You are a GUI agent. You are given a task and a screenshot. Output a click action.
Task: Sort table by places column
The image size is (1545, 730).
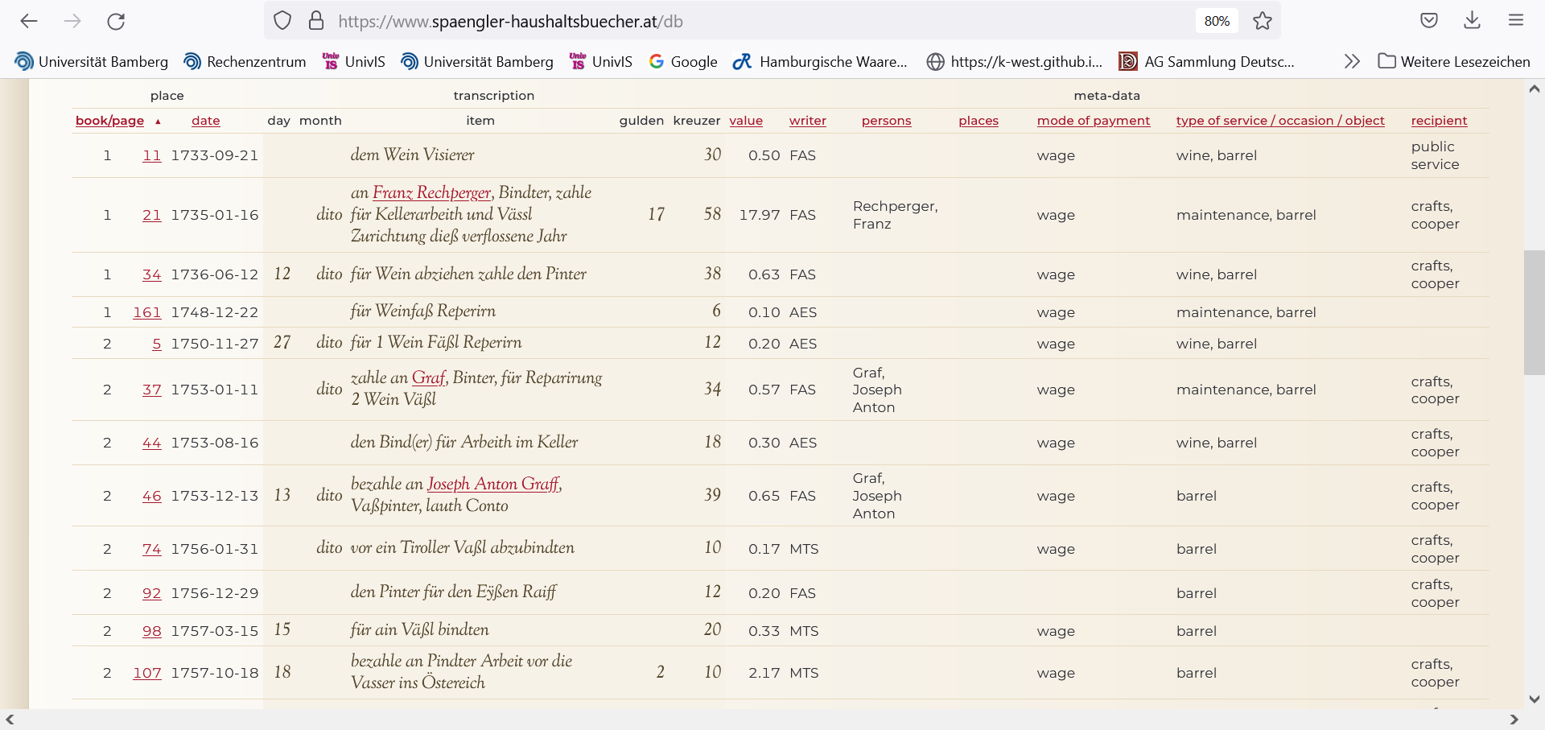978,121
